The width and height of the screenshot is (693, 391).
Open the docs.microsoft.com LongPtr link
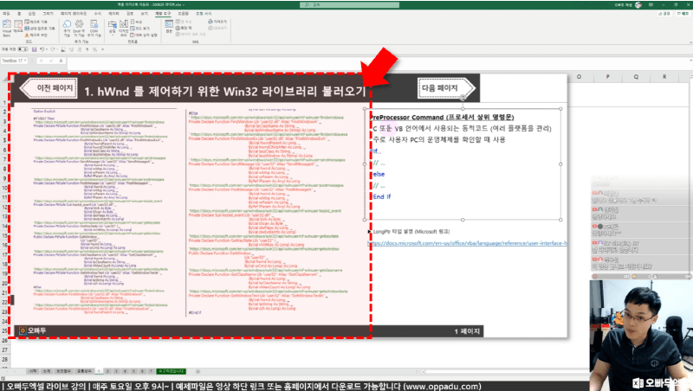coord(468,243)
